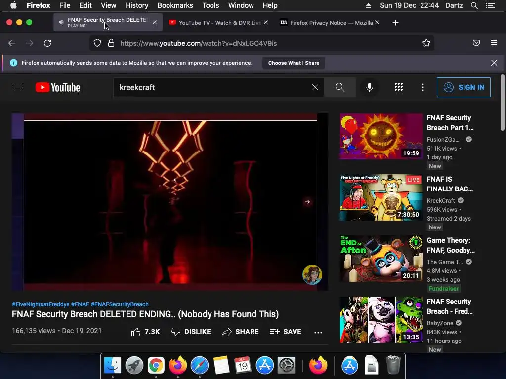The image size is (506, 379).
Task: Click the padlock site information icon
Action: [x=111, y=43]
